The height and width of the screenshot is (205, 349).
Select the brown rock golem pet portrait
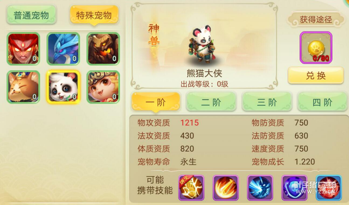coord(103,49)
